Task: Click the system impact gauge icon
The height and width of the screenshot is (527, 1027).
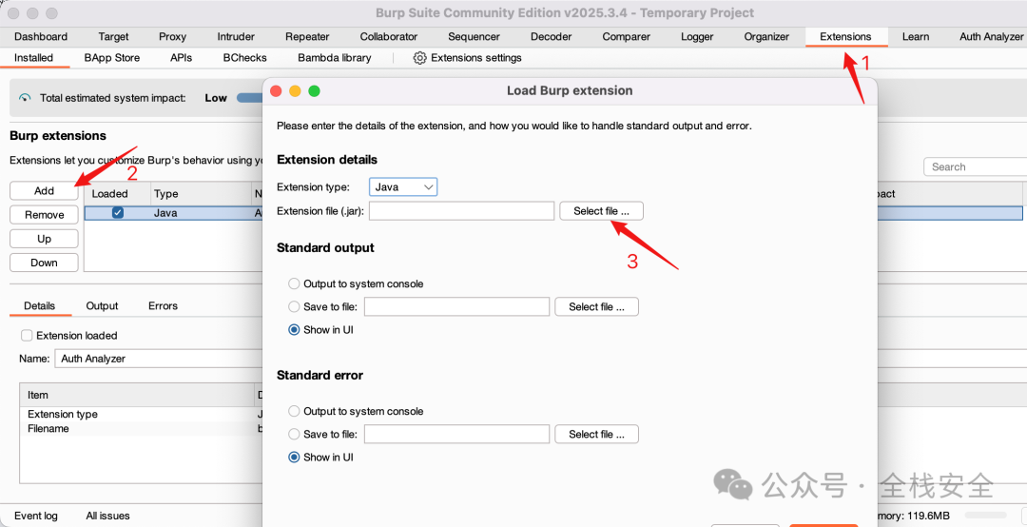Action: click(x=25, y=98)
